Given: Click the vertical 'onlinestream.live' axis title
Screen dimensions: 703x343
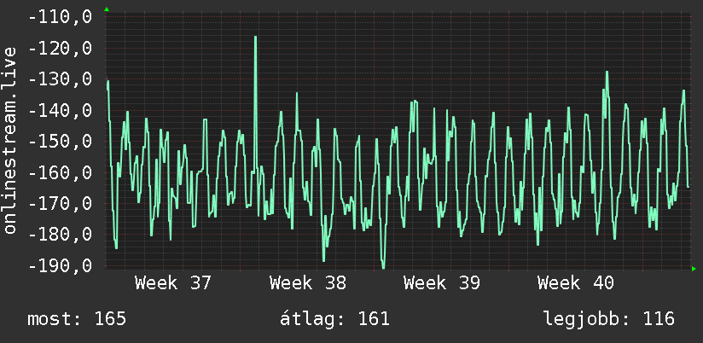Looking at the screenshot, I should pos(10,140).
